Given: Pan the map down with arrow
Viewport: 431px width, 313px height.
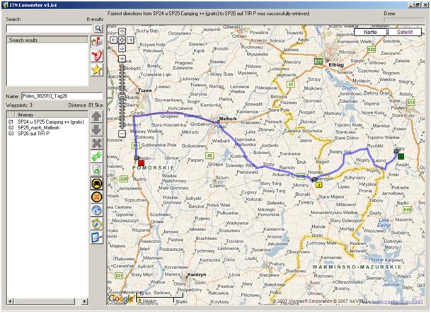Looking at the screenshot, I should (x=122, y=48).
